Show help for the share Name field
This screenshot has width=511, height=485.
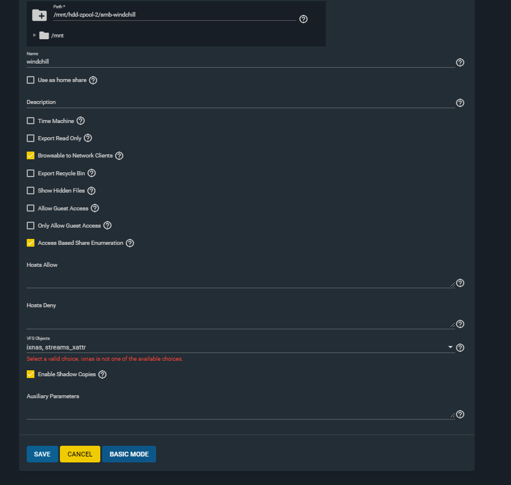click(460, 62)
